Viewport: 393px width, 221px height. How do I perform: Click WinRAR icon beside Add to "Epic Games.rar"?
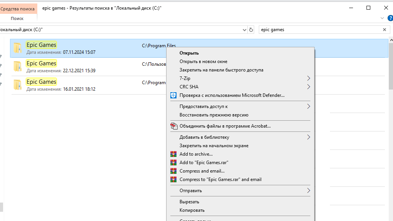(173, 162)
